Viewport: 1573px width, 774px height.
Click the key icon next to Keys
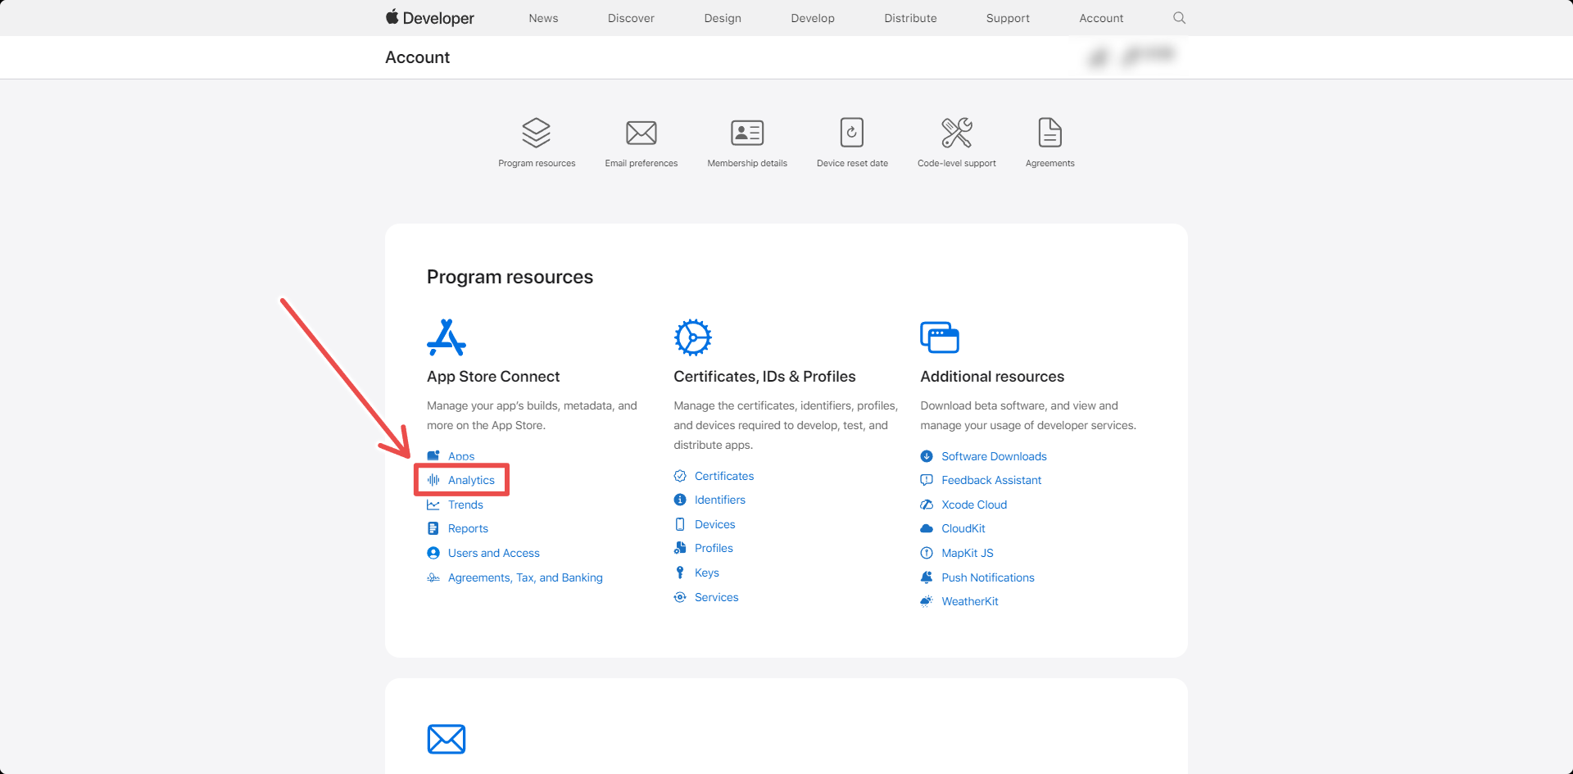coord(680,573)
